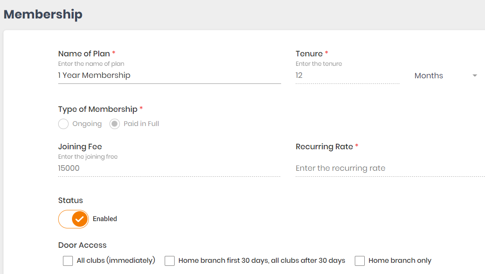Viewport: 485px width, 274px height.
Task: Click the Paid in Full label
Action: coord(141,124)
